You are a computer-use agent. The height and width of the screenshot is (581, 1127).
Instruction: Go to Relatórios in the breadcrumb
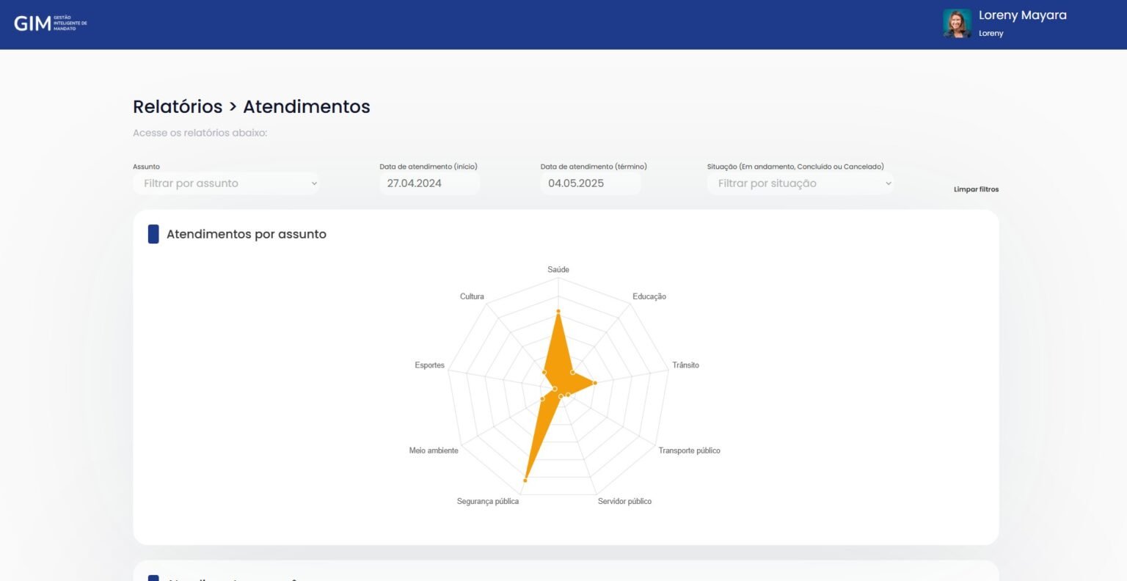(x=178, y=106)
